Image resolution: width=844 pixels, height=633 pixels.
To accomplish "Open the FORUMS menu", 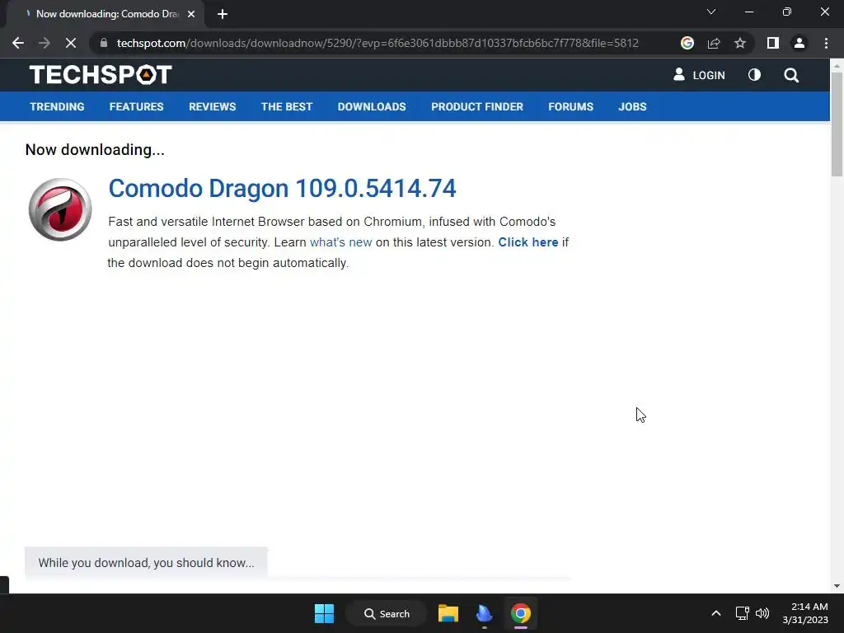I will (570, 106).
